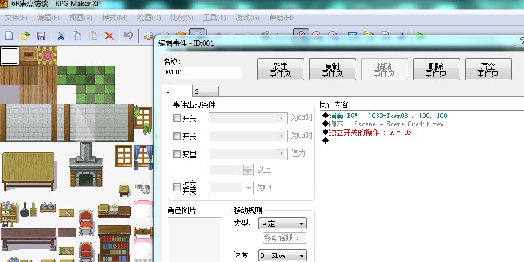524x262 pixels.
Task: Click the Paste clipboard toolbar icon
Action: 93,36
